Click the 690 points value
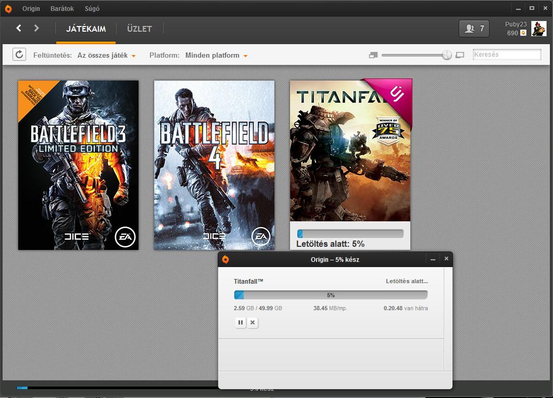Screen dimensions: 553x398 512,33
